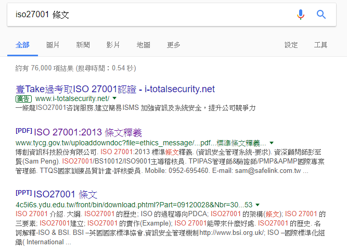The height and width of the screenshot is (250, 347).
Task: Expand dropdown arrow next to 4c5i6s.ydu.edu.tw URL
Action: tap(258, 205)
